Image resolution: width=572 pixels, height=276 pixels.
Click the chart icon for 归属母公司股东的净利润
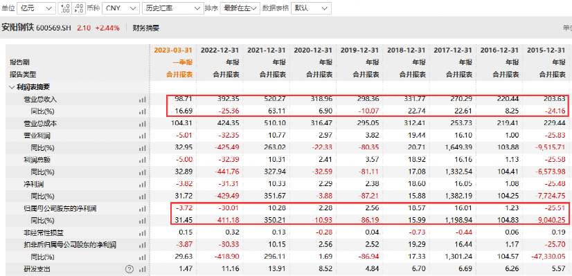coord(142,209)
